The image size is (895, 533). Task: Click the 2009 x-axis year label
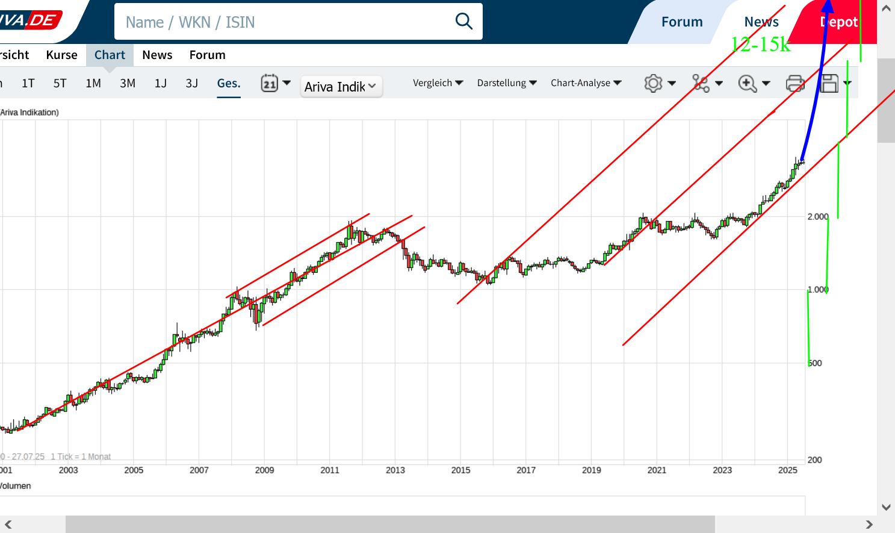click(x=265, y=470)
